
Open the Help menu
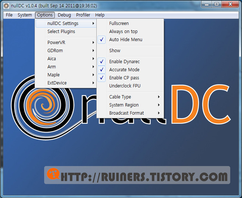pyautogui.click(x=100, y=15)
